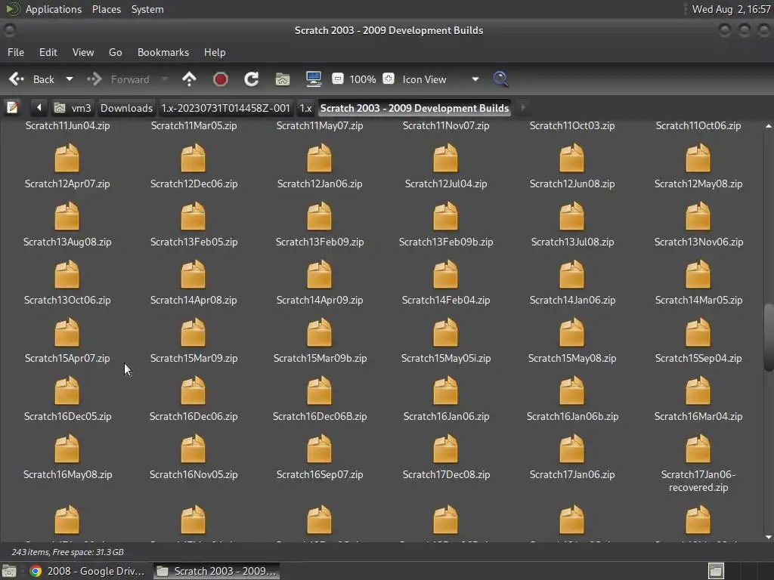Click the Scratch11Jun04.zip file name
774x580 pixels.
point(67,126)
